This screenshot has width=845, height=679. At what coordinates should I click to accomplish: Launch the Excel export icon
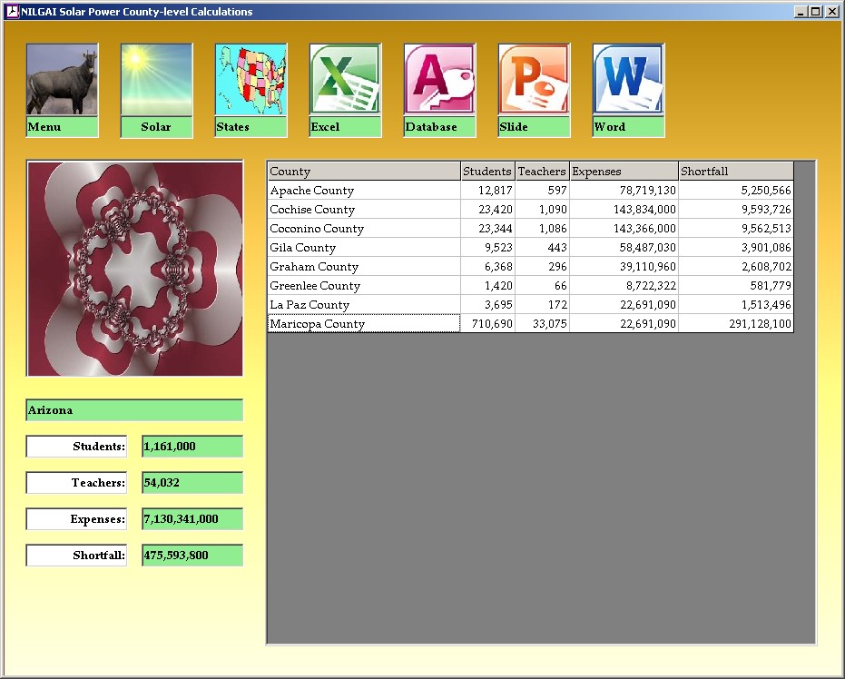345,80
